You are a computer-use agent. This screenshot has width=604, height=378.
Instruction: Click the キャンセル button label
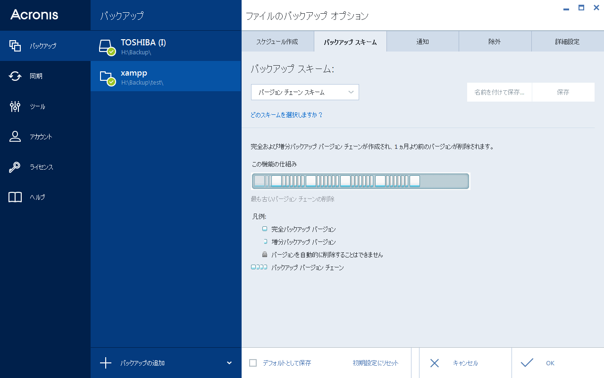[465, 363]
